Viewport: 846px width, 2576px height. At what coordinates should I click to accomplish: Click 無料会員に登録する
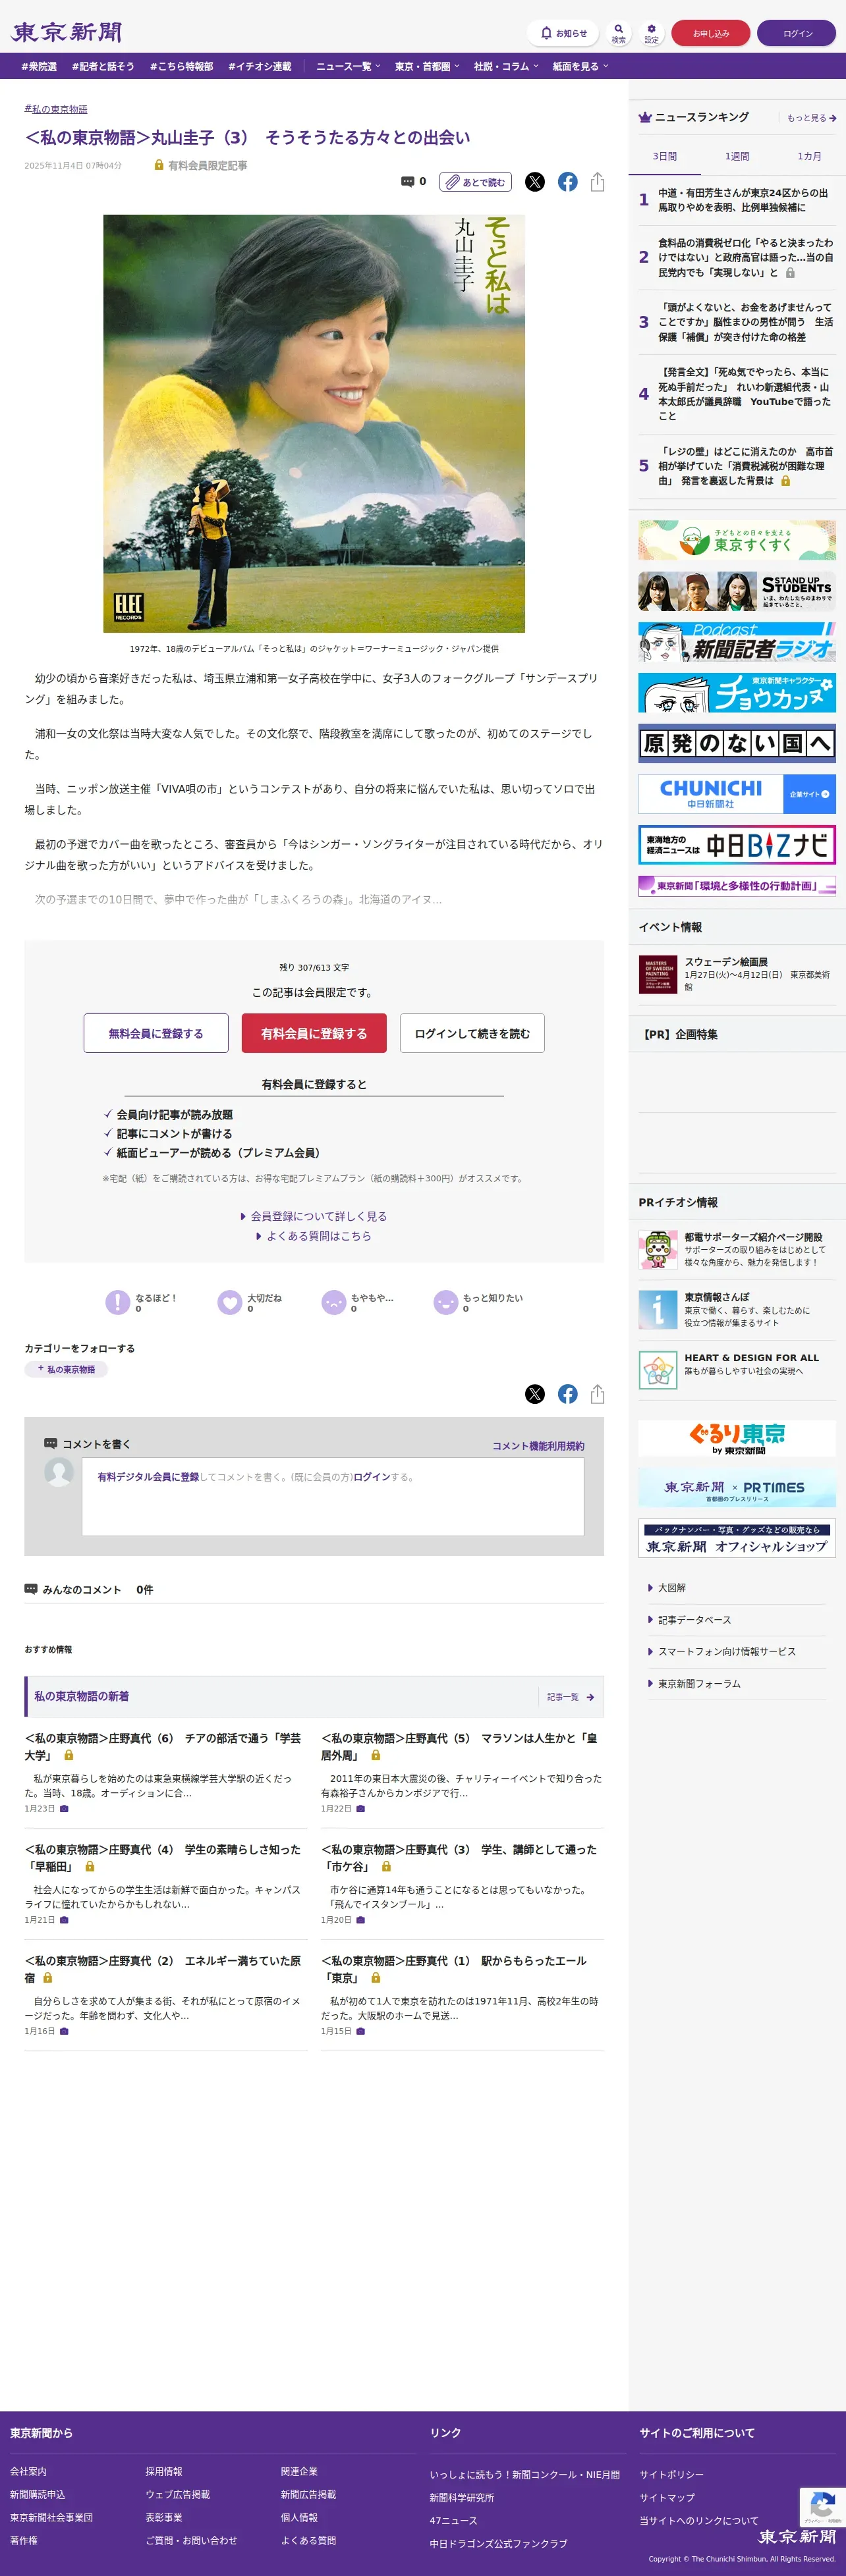156,1033
